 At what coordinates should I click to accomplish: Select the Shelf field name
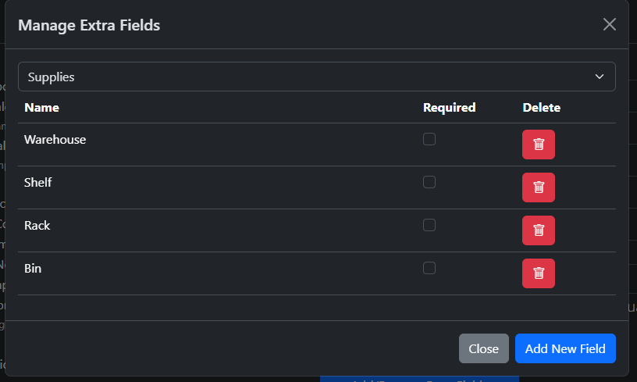point(38,183)
